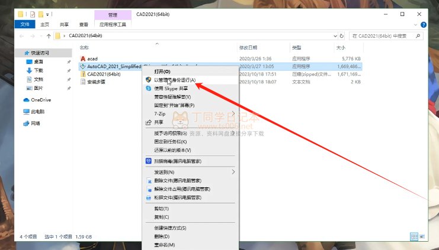This screenshot has width=439, height=250.
Task: Open the 应用程序工具 ribbon tab
Action: pos(113,25)
